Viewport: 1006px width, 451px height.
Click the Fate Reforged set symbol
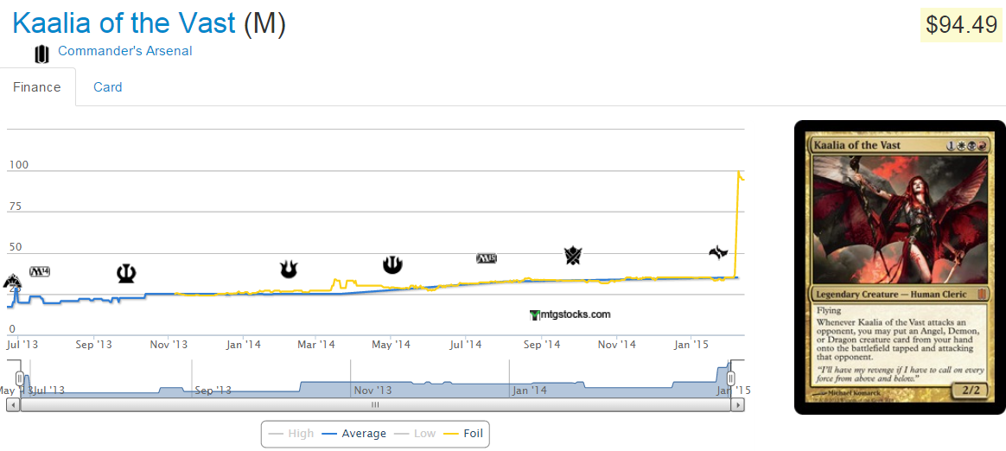click(x=718, y=252)
